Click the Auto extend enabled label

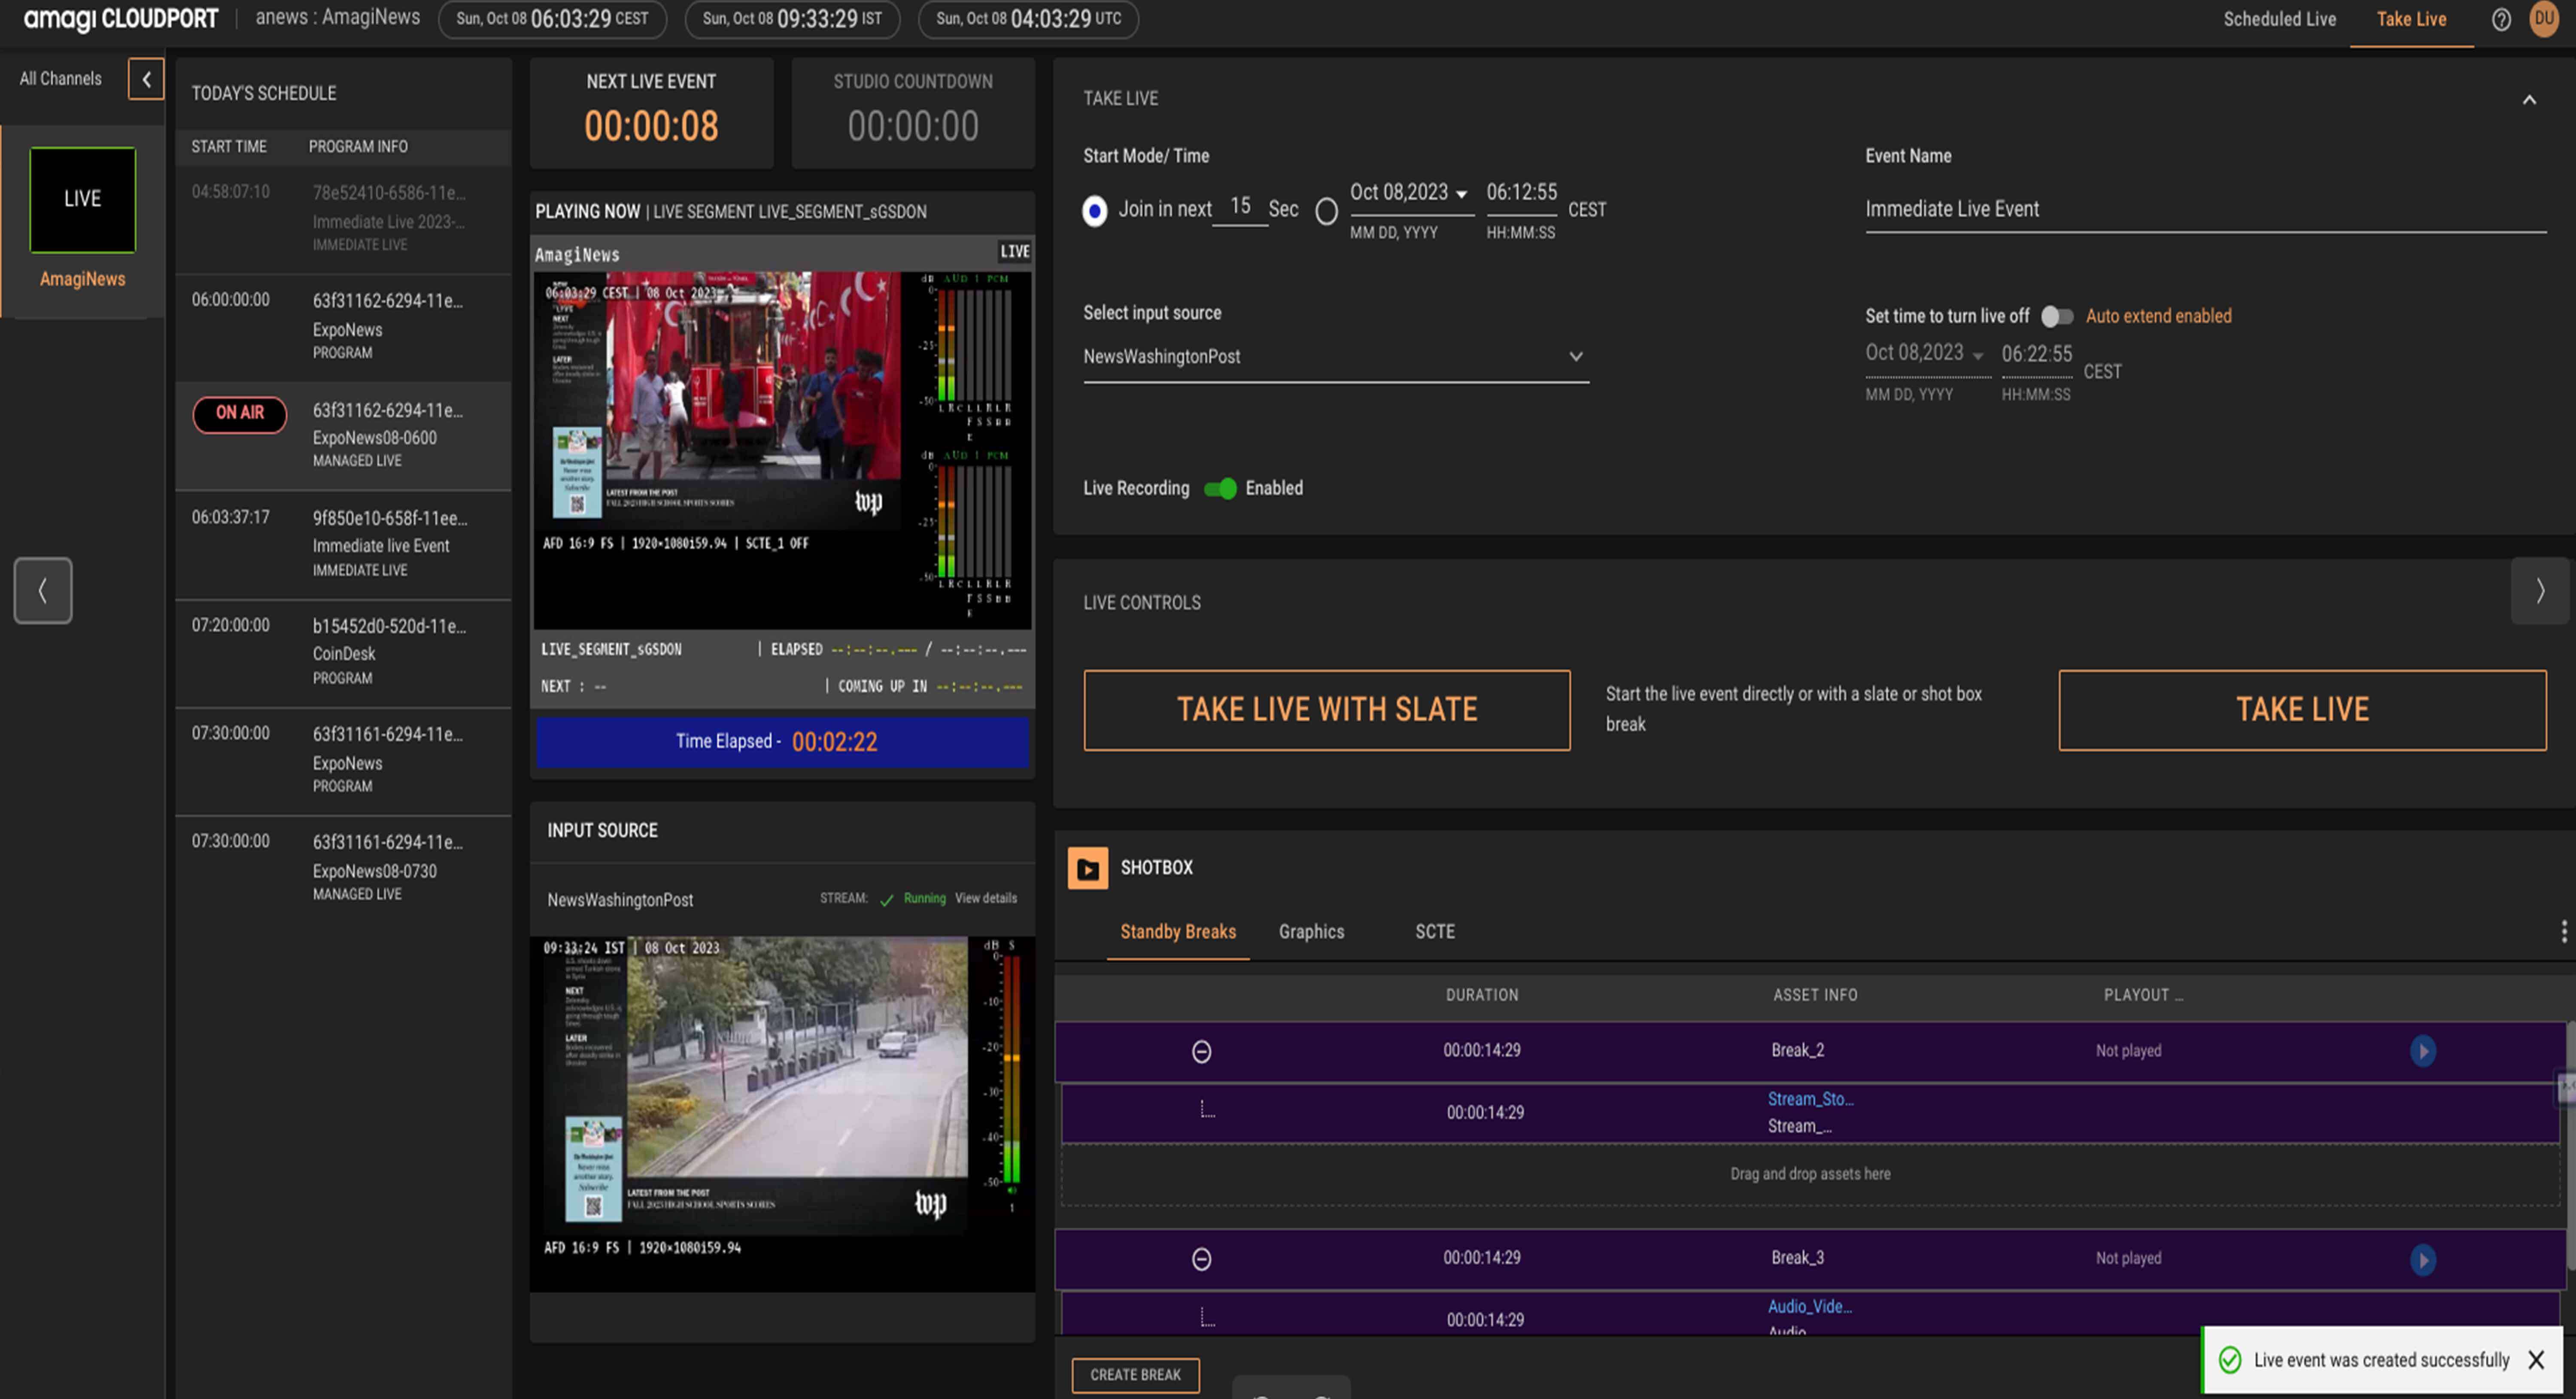(x=2158, y=316)
